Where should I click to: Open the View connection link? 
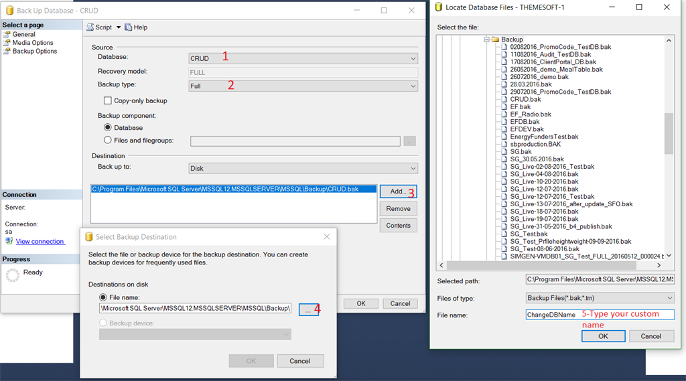(x=40, y=242)
